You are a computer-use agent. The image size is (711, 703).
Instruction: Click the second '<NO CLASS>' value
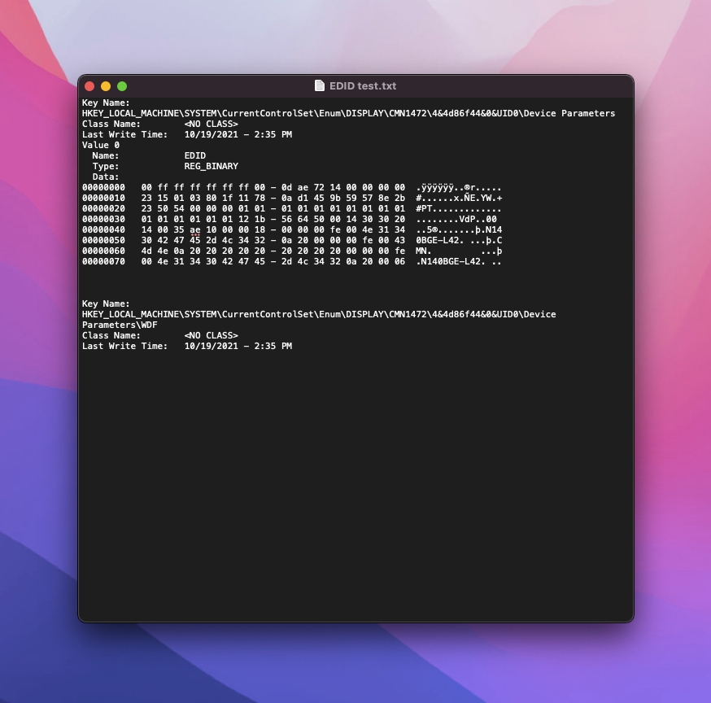click(x=211, y=335)
